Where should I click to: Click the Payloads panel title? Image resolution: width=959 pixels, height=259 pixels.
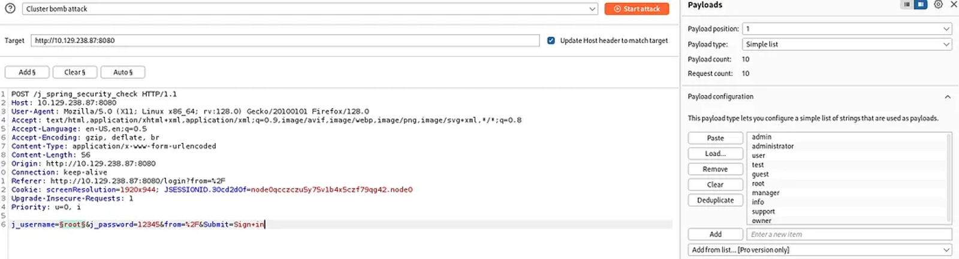[x=705, y=5]
